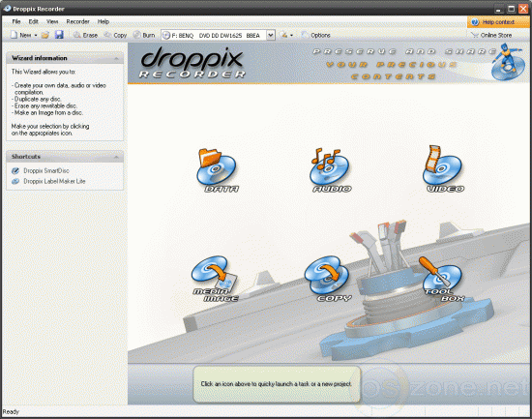Click the Droppix Recorder title bar icon
Screen dimensions: 532x419
[x=7, y=9]
